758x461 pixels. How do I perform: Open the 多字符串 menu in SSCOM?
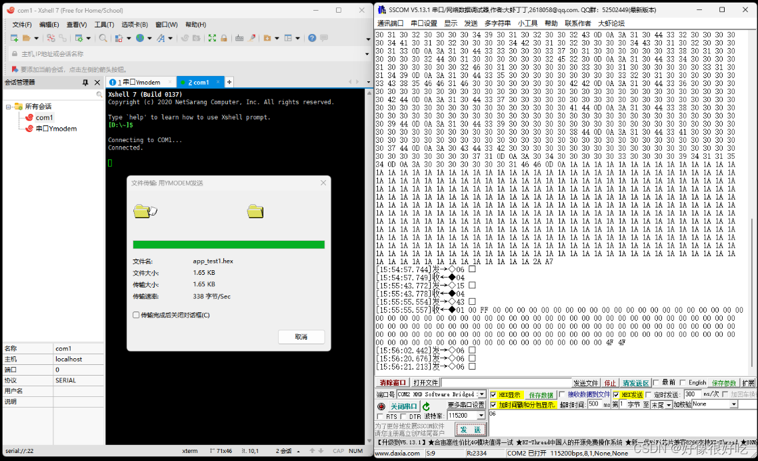pos(497,23)
